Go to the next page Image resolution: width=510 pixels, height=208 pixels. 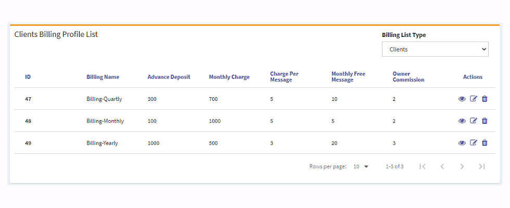[462, 166]
